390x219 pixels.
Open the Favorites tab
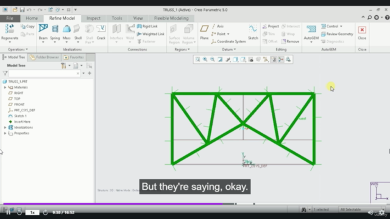click(74, 57)
